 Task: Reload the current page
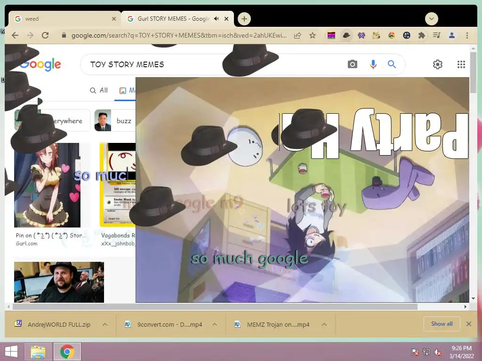[x=45, y=35]
